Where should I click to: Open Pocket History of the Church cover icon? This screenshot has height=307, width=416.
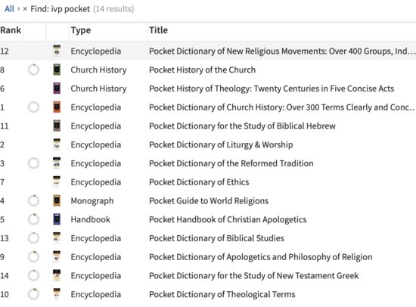[x=57, y=70]
